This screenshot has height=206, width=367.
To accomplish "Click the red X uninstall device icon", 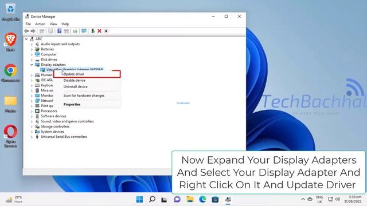I will (99, 31).
